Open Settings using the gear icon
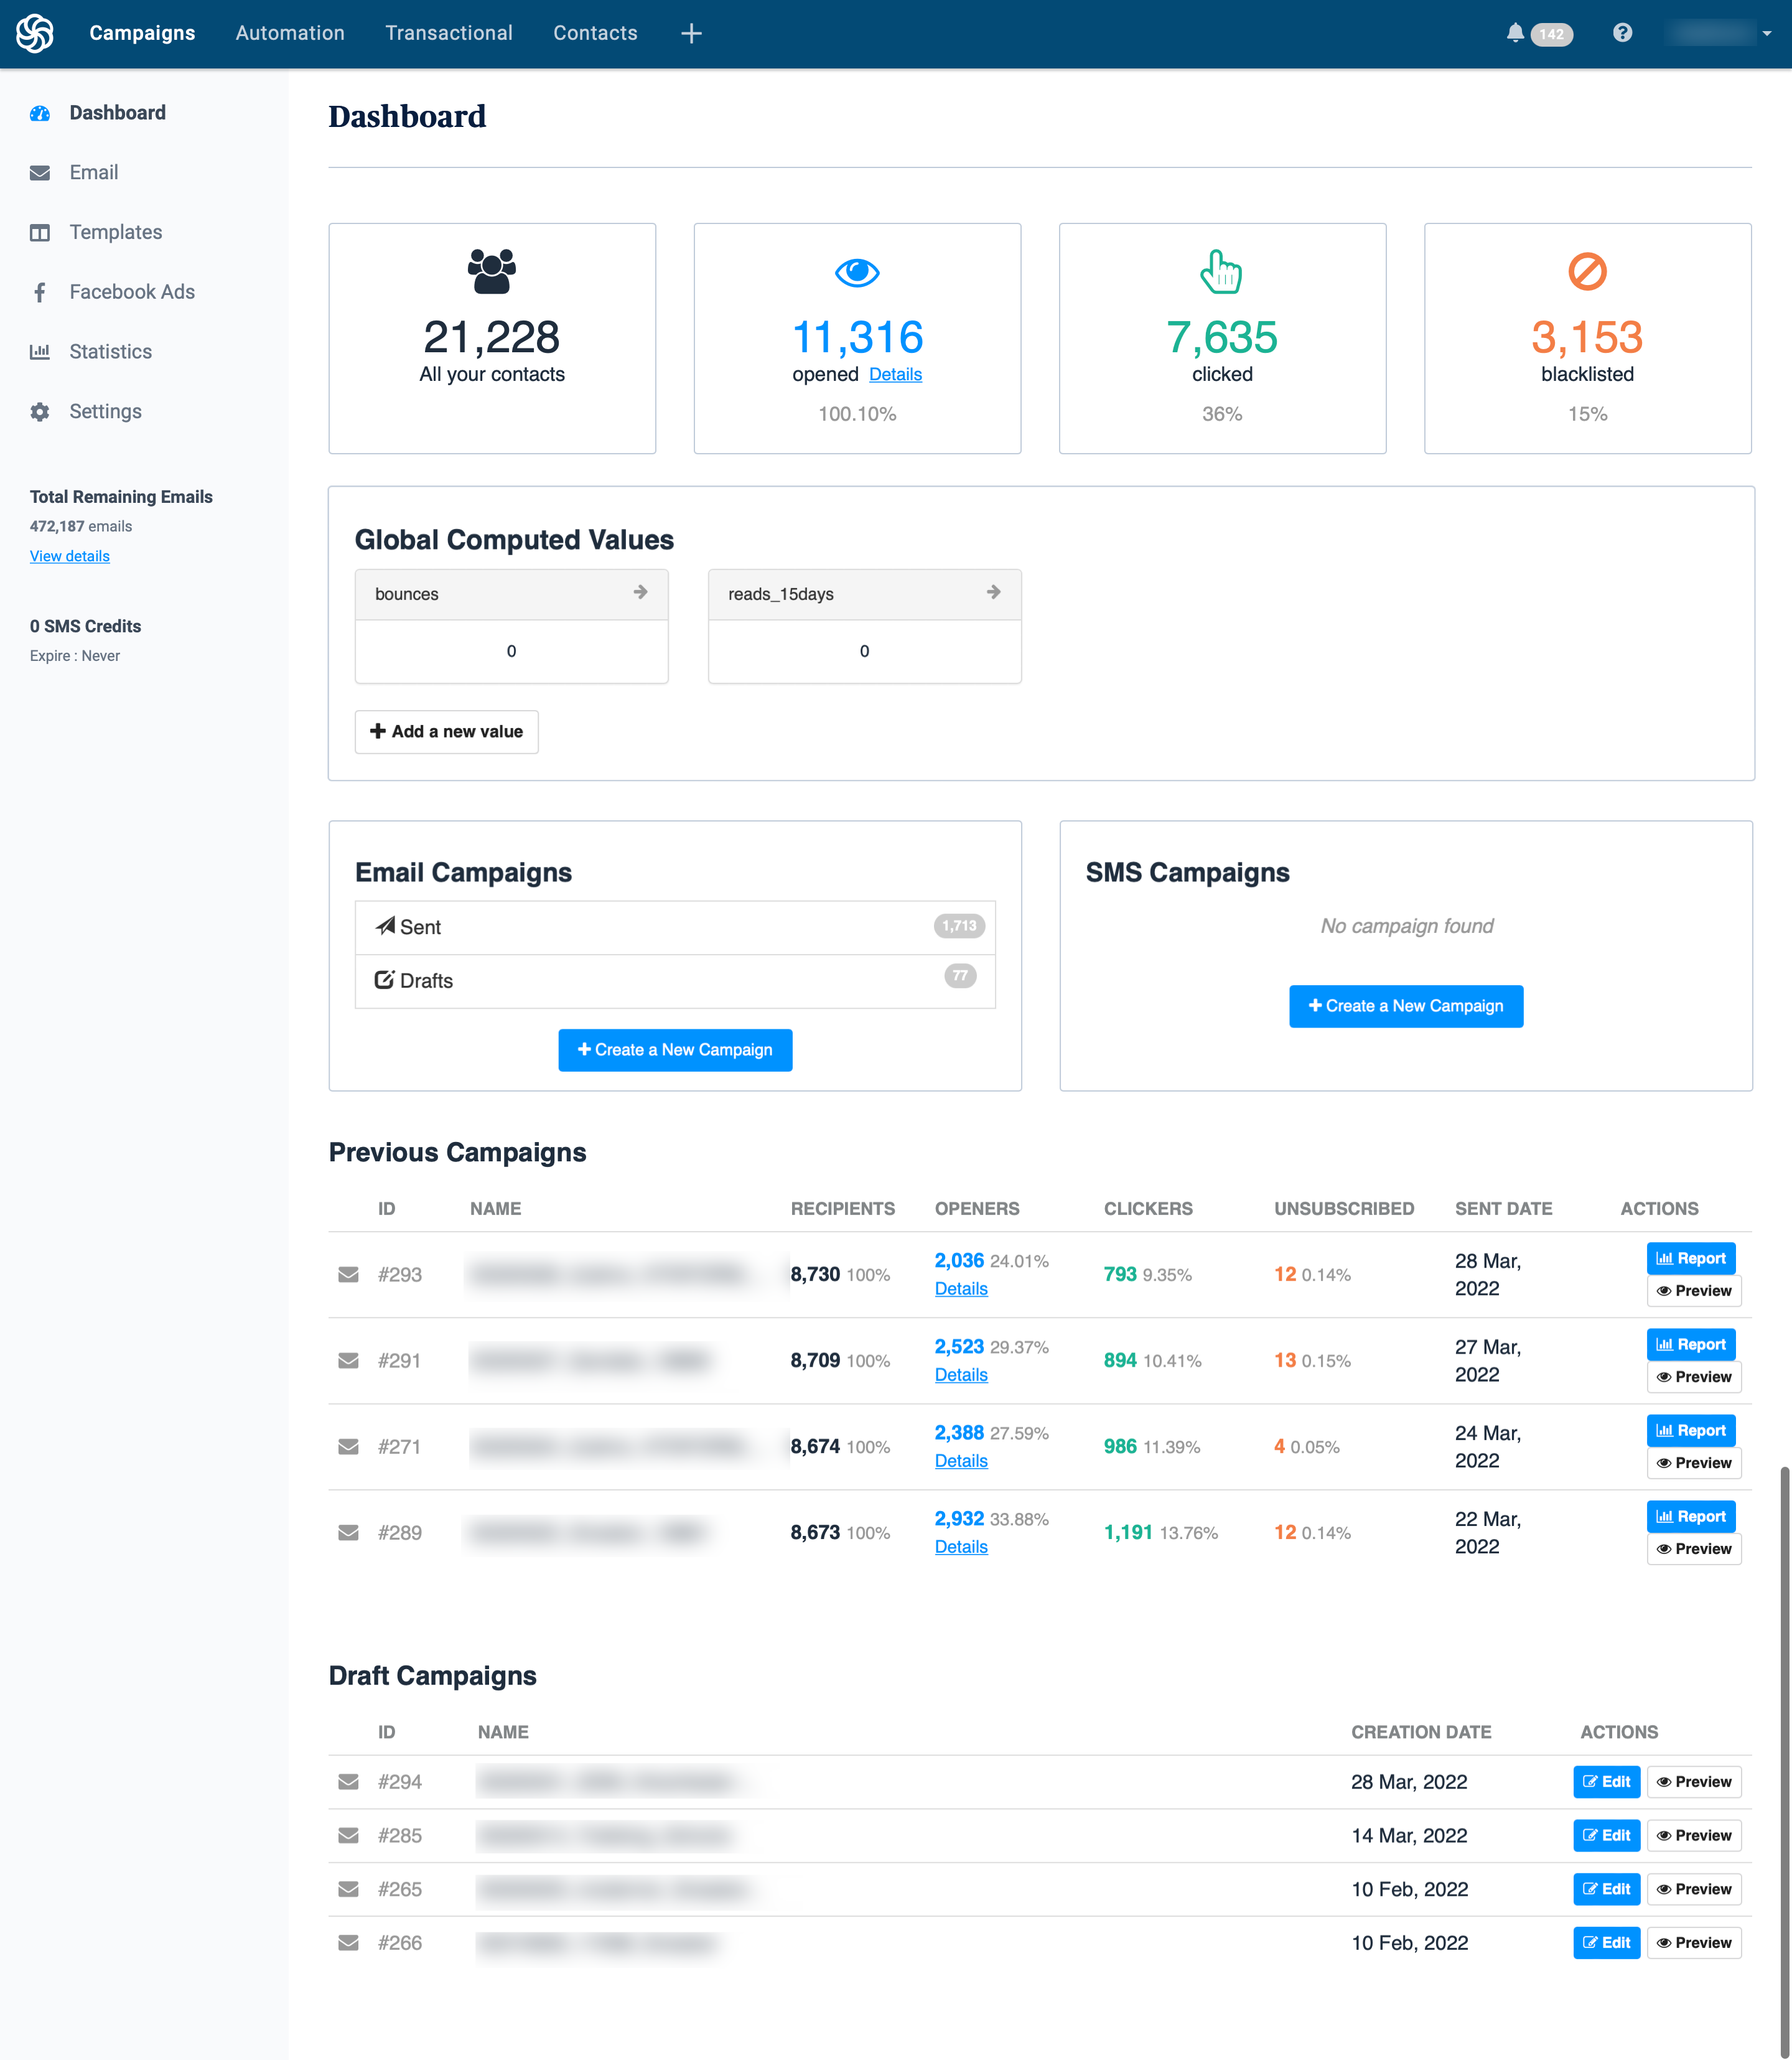1792x2060 pixels. [39, 411]
